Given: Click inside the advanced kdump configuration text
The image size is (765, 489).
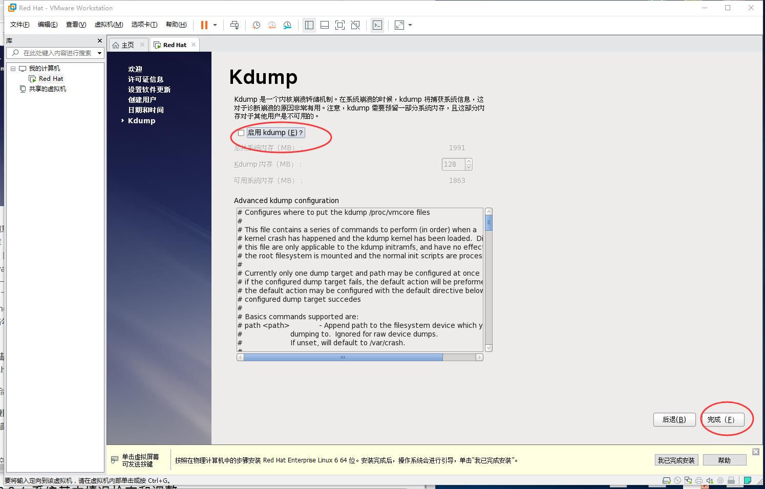Looking at the screenshot, I should pos(360,280).
